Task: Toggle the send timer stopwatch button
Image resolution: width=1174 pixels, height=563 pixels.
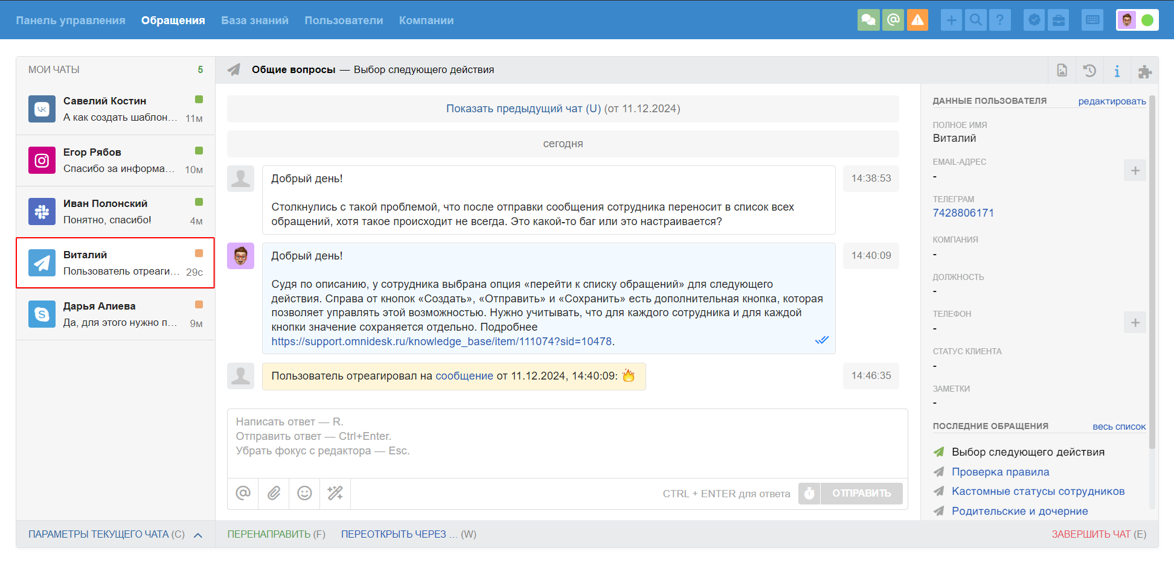Action: [x=809, y=494]
